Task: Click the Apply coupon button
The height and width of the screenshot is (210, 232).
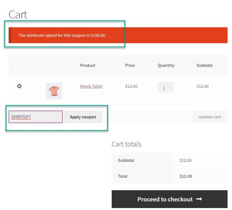Action: point(83,117)
